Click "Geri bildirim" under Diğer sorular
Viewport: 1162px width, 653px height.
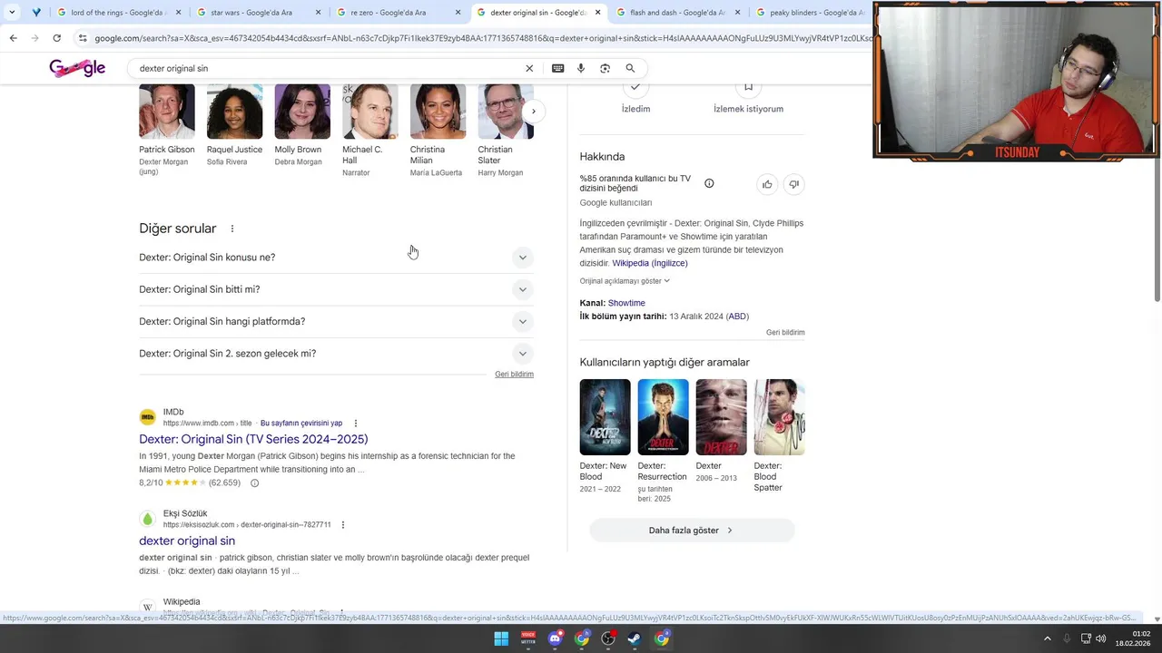tap(514, 375)
